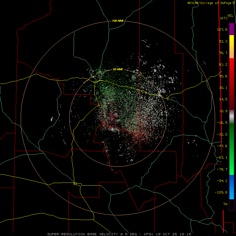The image size is (236, 236).
Task: Click the -32.0 legend value
Action: (222, 135)
